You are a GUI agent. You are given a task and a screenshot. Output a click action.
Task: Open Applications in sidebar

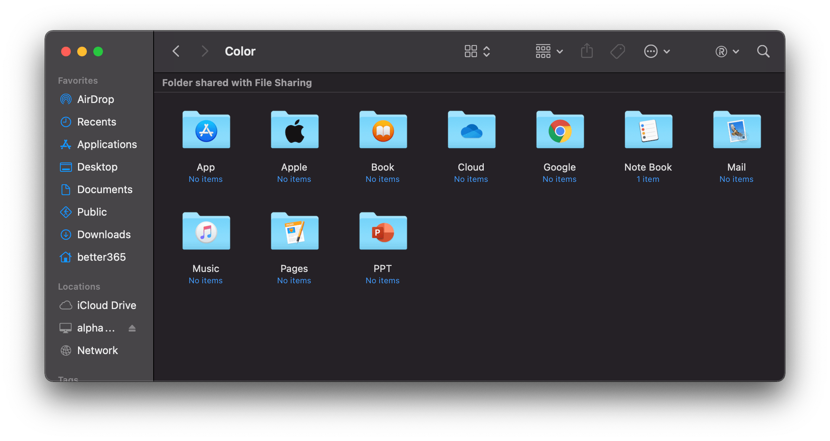tap(99, 144)
